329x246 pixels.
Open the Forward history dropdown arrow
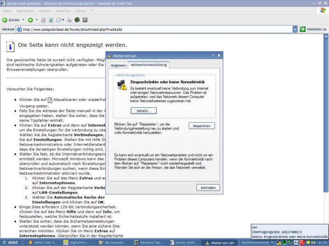click(x=37, y=20)
